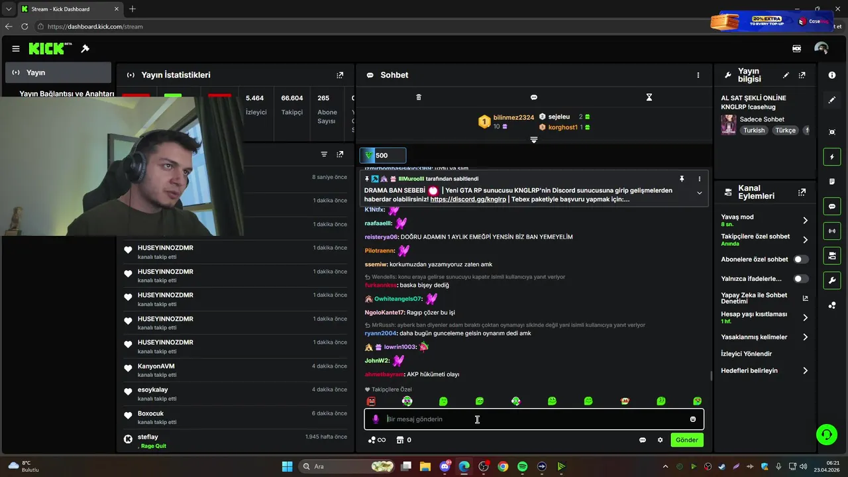Image resolution: width=848 pixels, height=477 pixels.
Task: Click the trash icon to clear chat
Action: [419, 97]
